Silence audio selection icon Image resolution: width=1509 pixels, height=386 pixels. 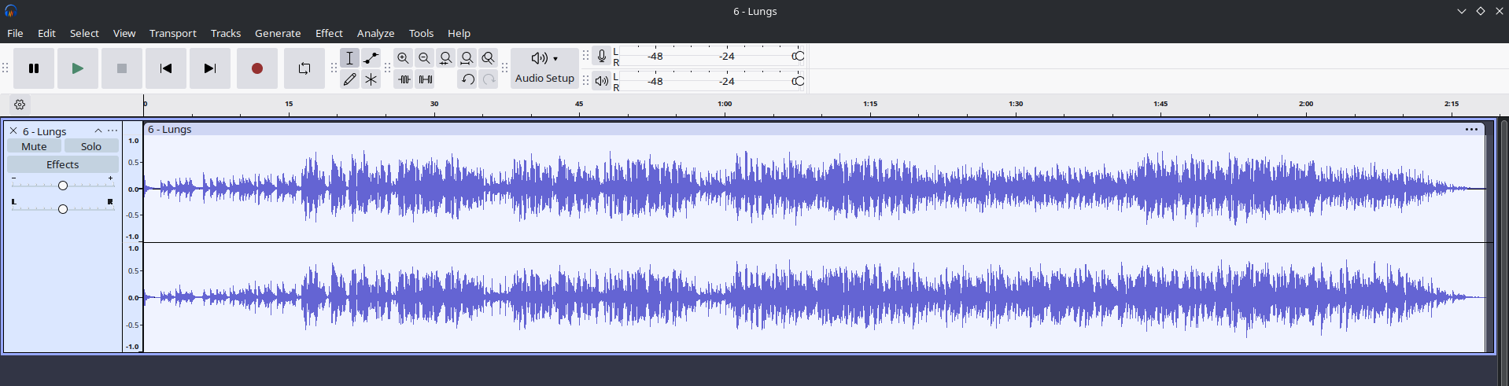(x=425, y=79)
